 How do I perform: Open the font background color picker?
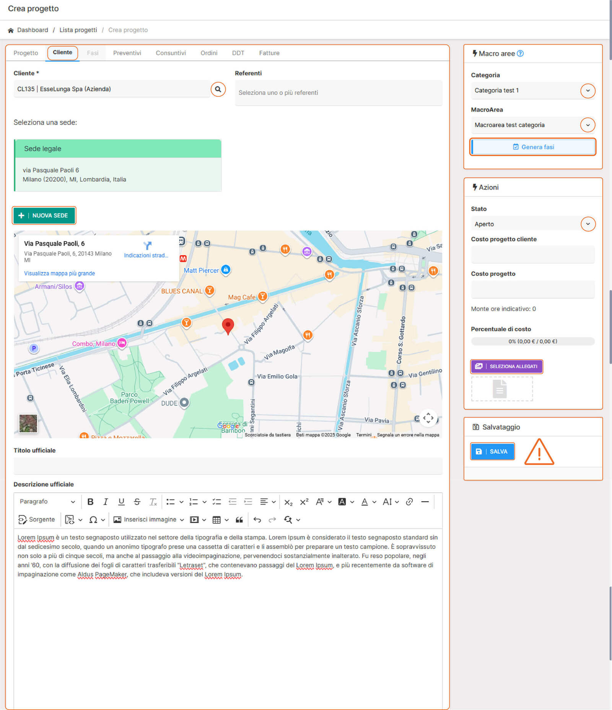342,502
